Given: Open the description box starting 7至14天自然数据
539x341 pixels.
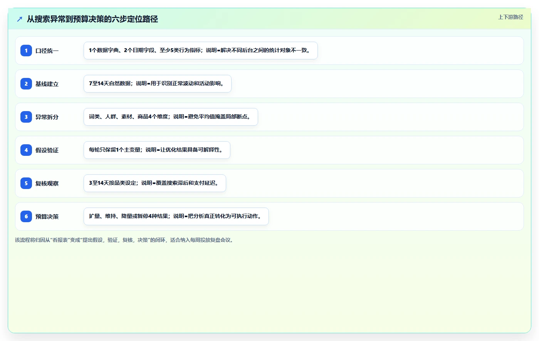Looking at the screenshot, I should [158, 84].
